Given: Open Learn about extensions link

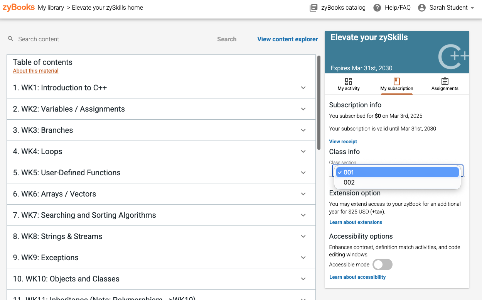Looking at the screenshot, I should tap(356, 222).
